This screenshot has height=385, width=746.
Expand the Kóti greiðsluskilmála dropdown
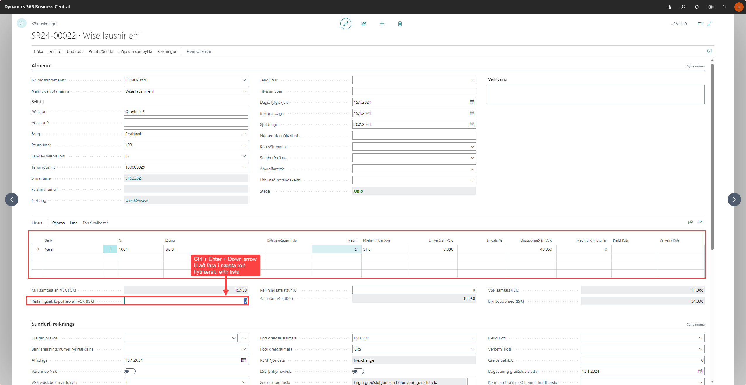[472, 338]
